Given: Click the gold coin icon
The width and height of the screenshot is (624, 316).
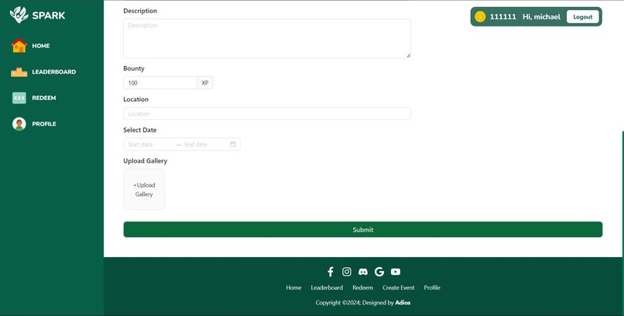Looking at the screenshot, I should [480, 17].
